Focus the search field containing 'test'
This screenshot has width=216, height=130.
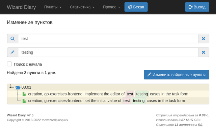(x=108, y=39)
